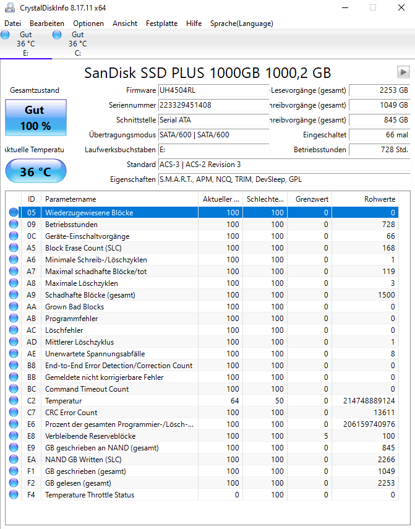Viewport: 415px width, 529px height.
Task: Click the ID column header
Action: pyautogui.click(x=31, y=199)
